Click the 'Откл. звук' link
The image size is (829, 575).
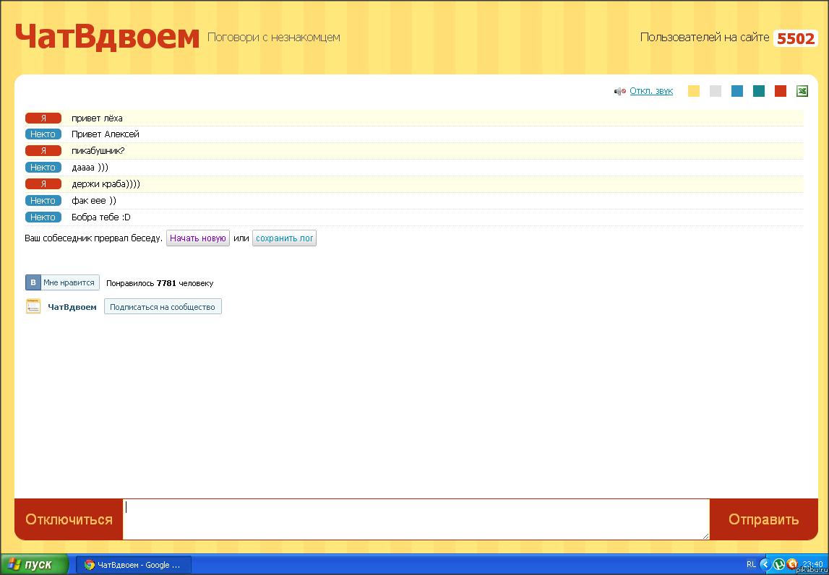click(650, 91)
